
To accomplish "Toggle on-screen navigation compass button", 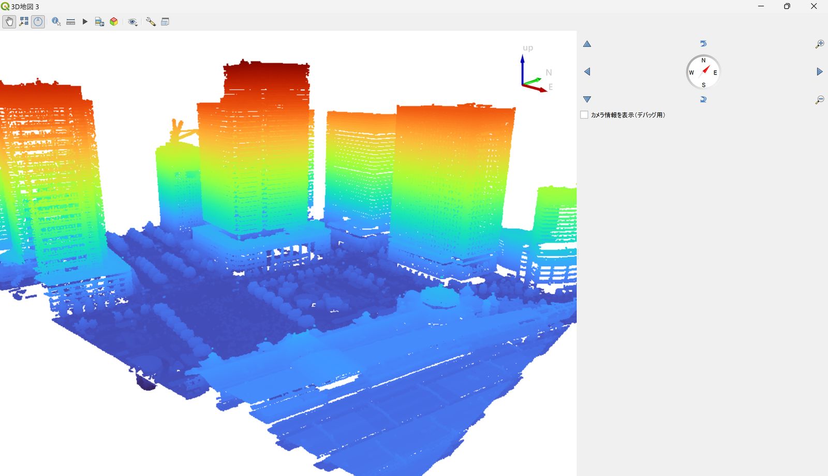I will (x=38, y=22).
